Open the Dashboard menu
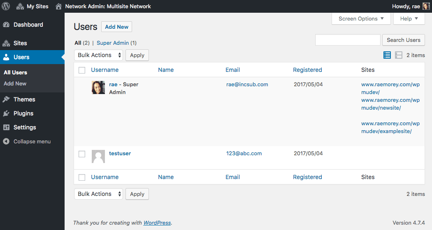 pyautogui.click(x=32, y=25)
